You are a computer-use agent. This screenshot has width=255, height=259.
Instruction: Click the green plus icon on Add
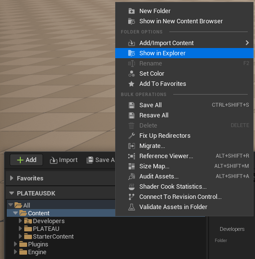(20, 160)
